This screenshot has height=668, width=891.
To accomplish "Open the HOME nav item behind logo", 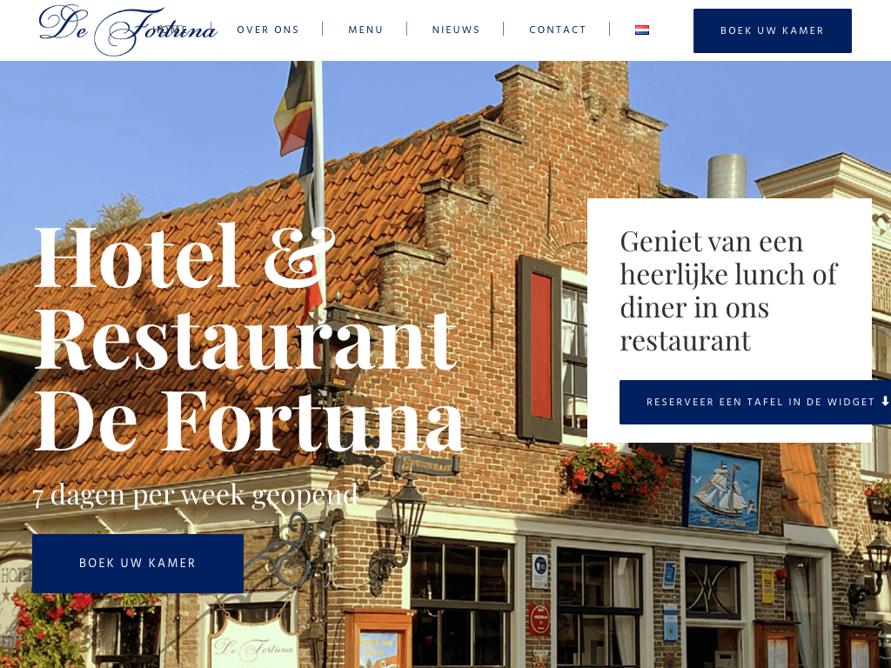I will [x=171, y=30].
